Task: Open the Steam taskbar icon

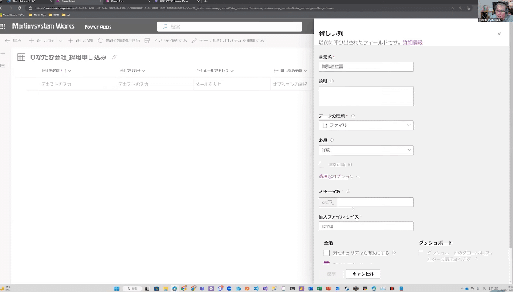Action: pos(347,289)
